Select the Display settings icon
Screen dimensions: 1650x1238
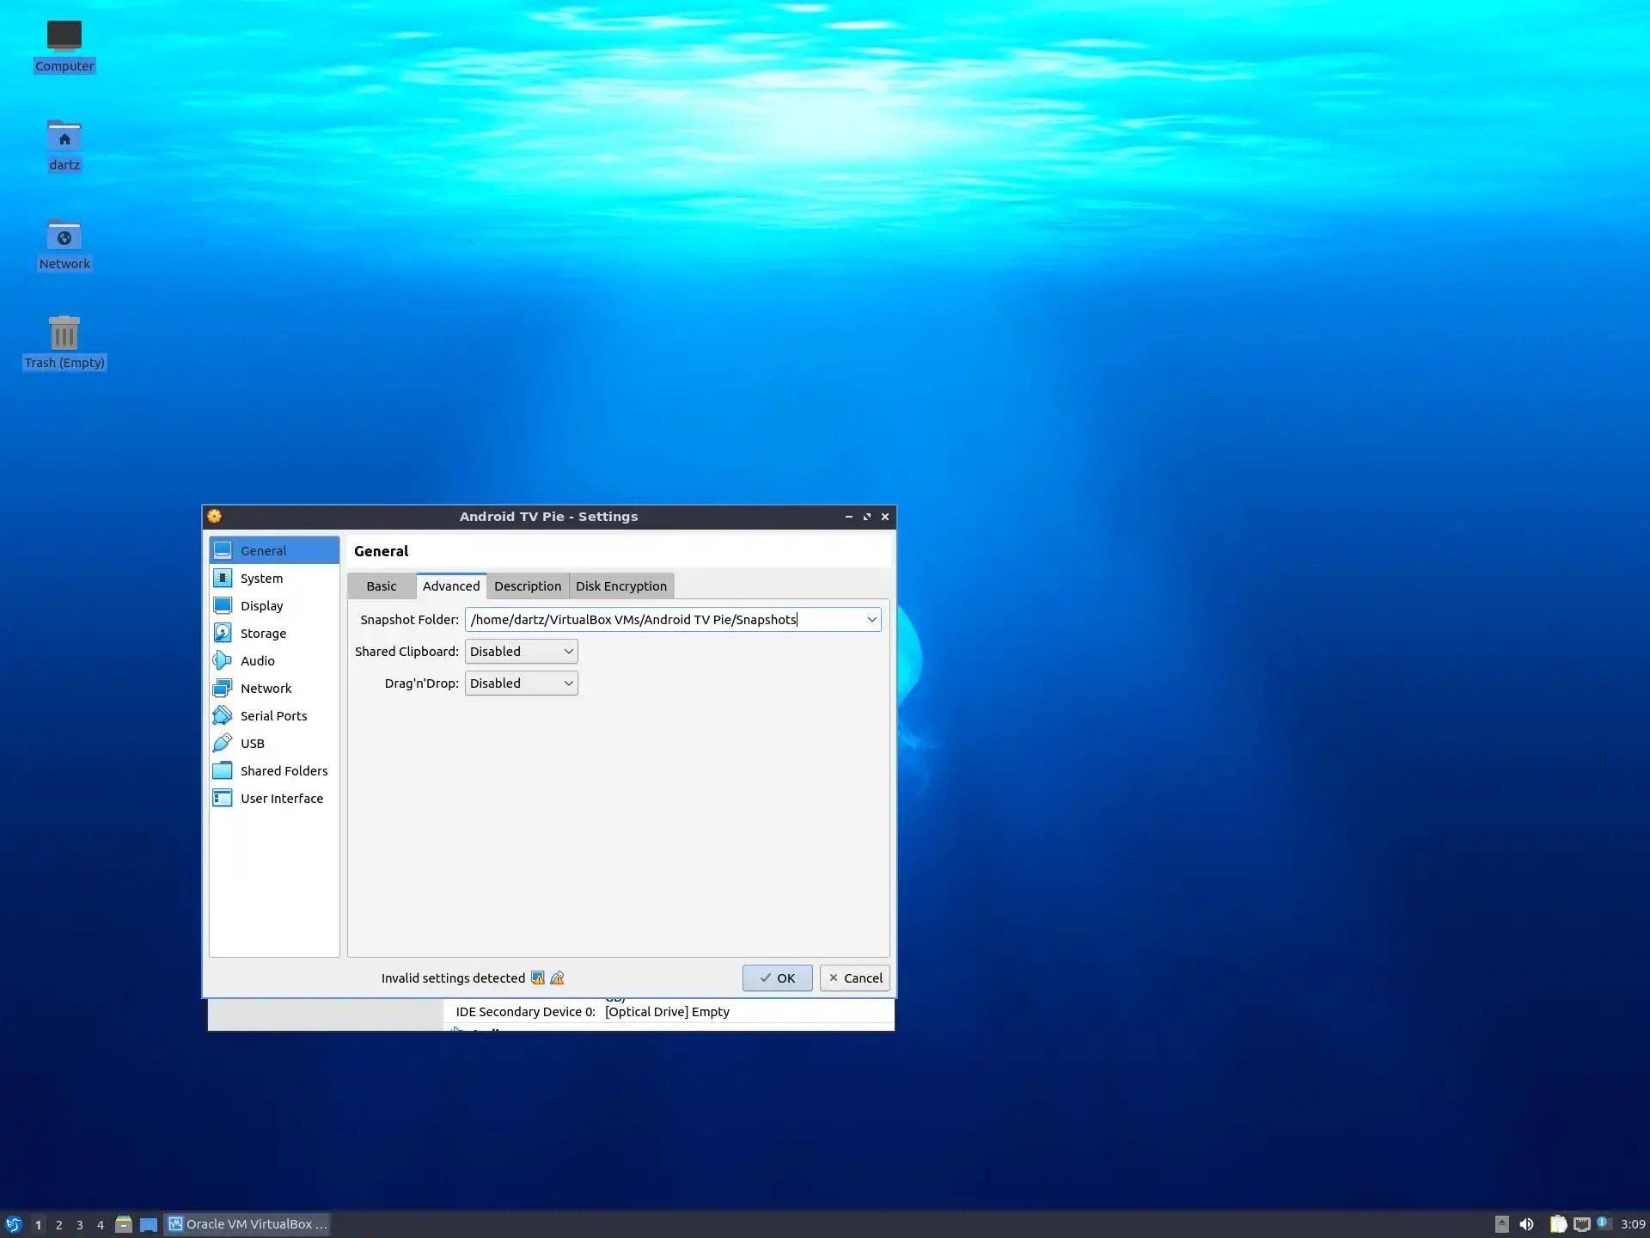coord(223,606)
